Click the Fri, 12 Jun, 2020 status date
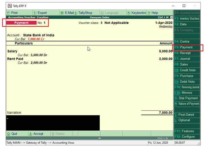Screen dimensions: 205x147 [x=158, y=143]
